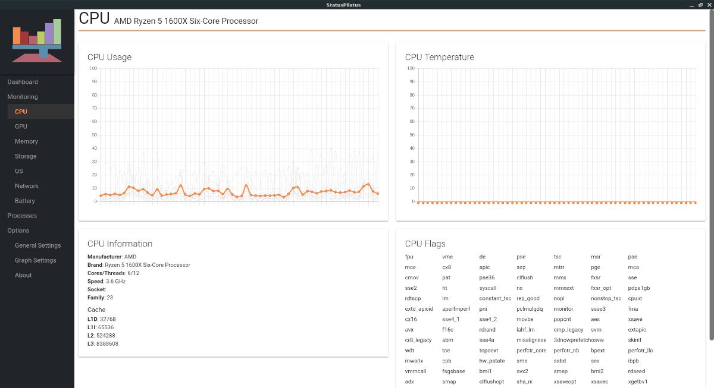714x388 pixels.
Task: Maximize the StatusPilatus window
Action: point(701,5)
